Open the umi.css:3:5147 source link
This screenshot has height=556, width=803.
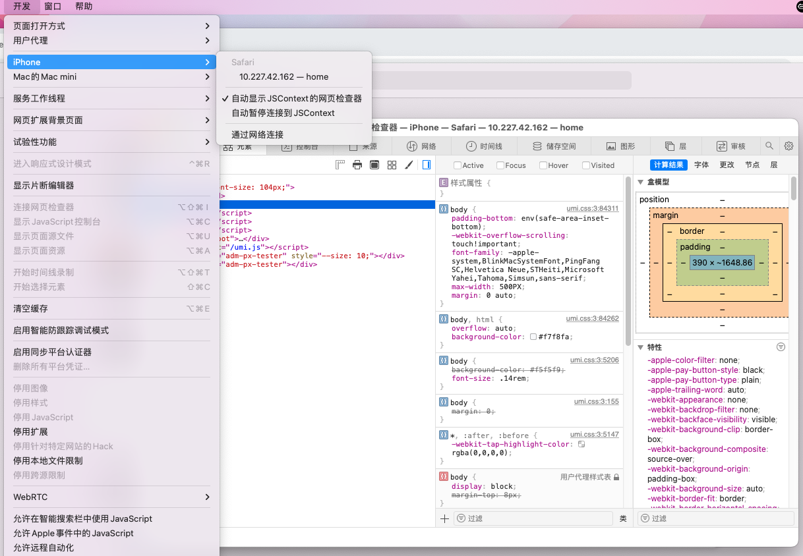[595, 434]
